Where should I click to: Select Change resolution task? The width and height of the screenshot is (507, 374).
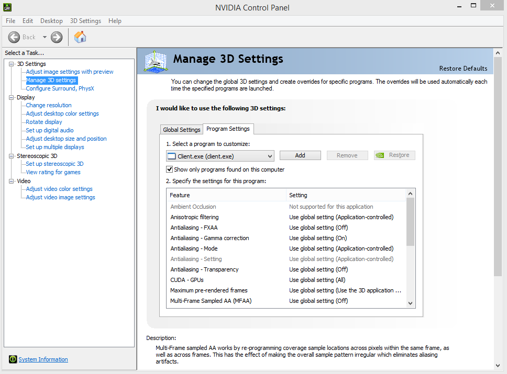[49, 105]
